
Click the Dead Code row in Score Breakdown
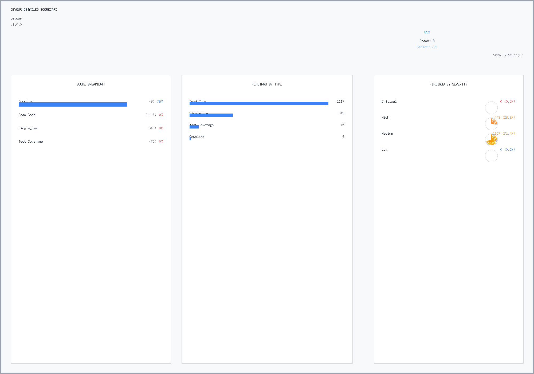91,115
